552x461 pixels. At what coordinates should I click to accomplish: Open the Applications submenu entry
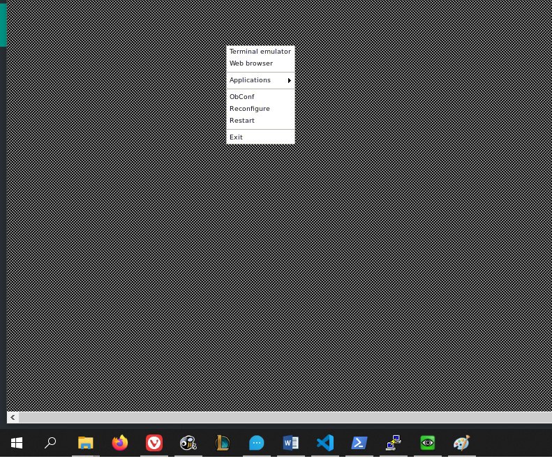pos(260,80)
